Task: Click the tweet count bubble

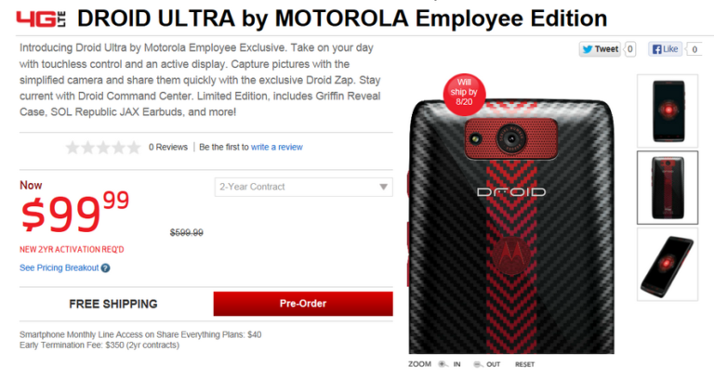Action: point(629,49)
